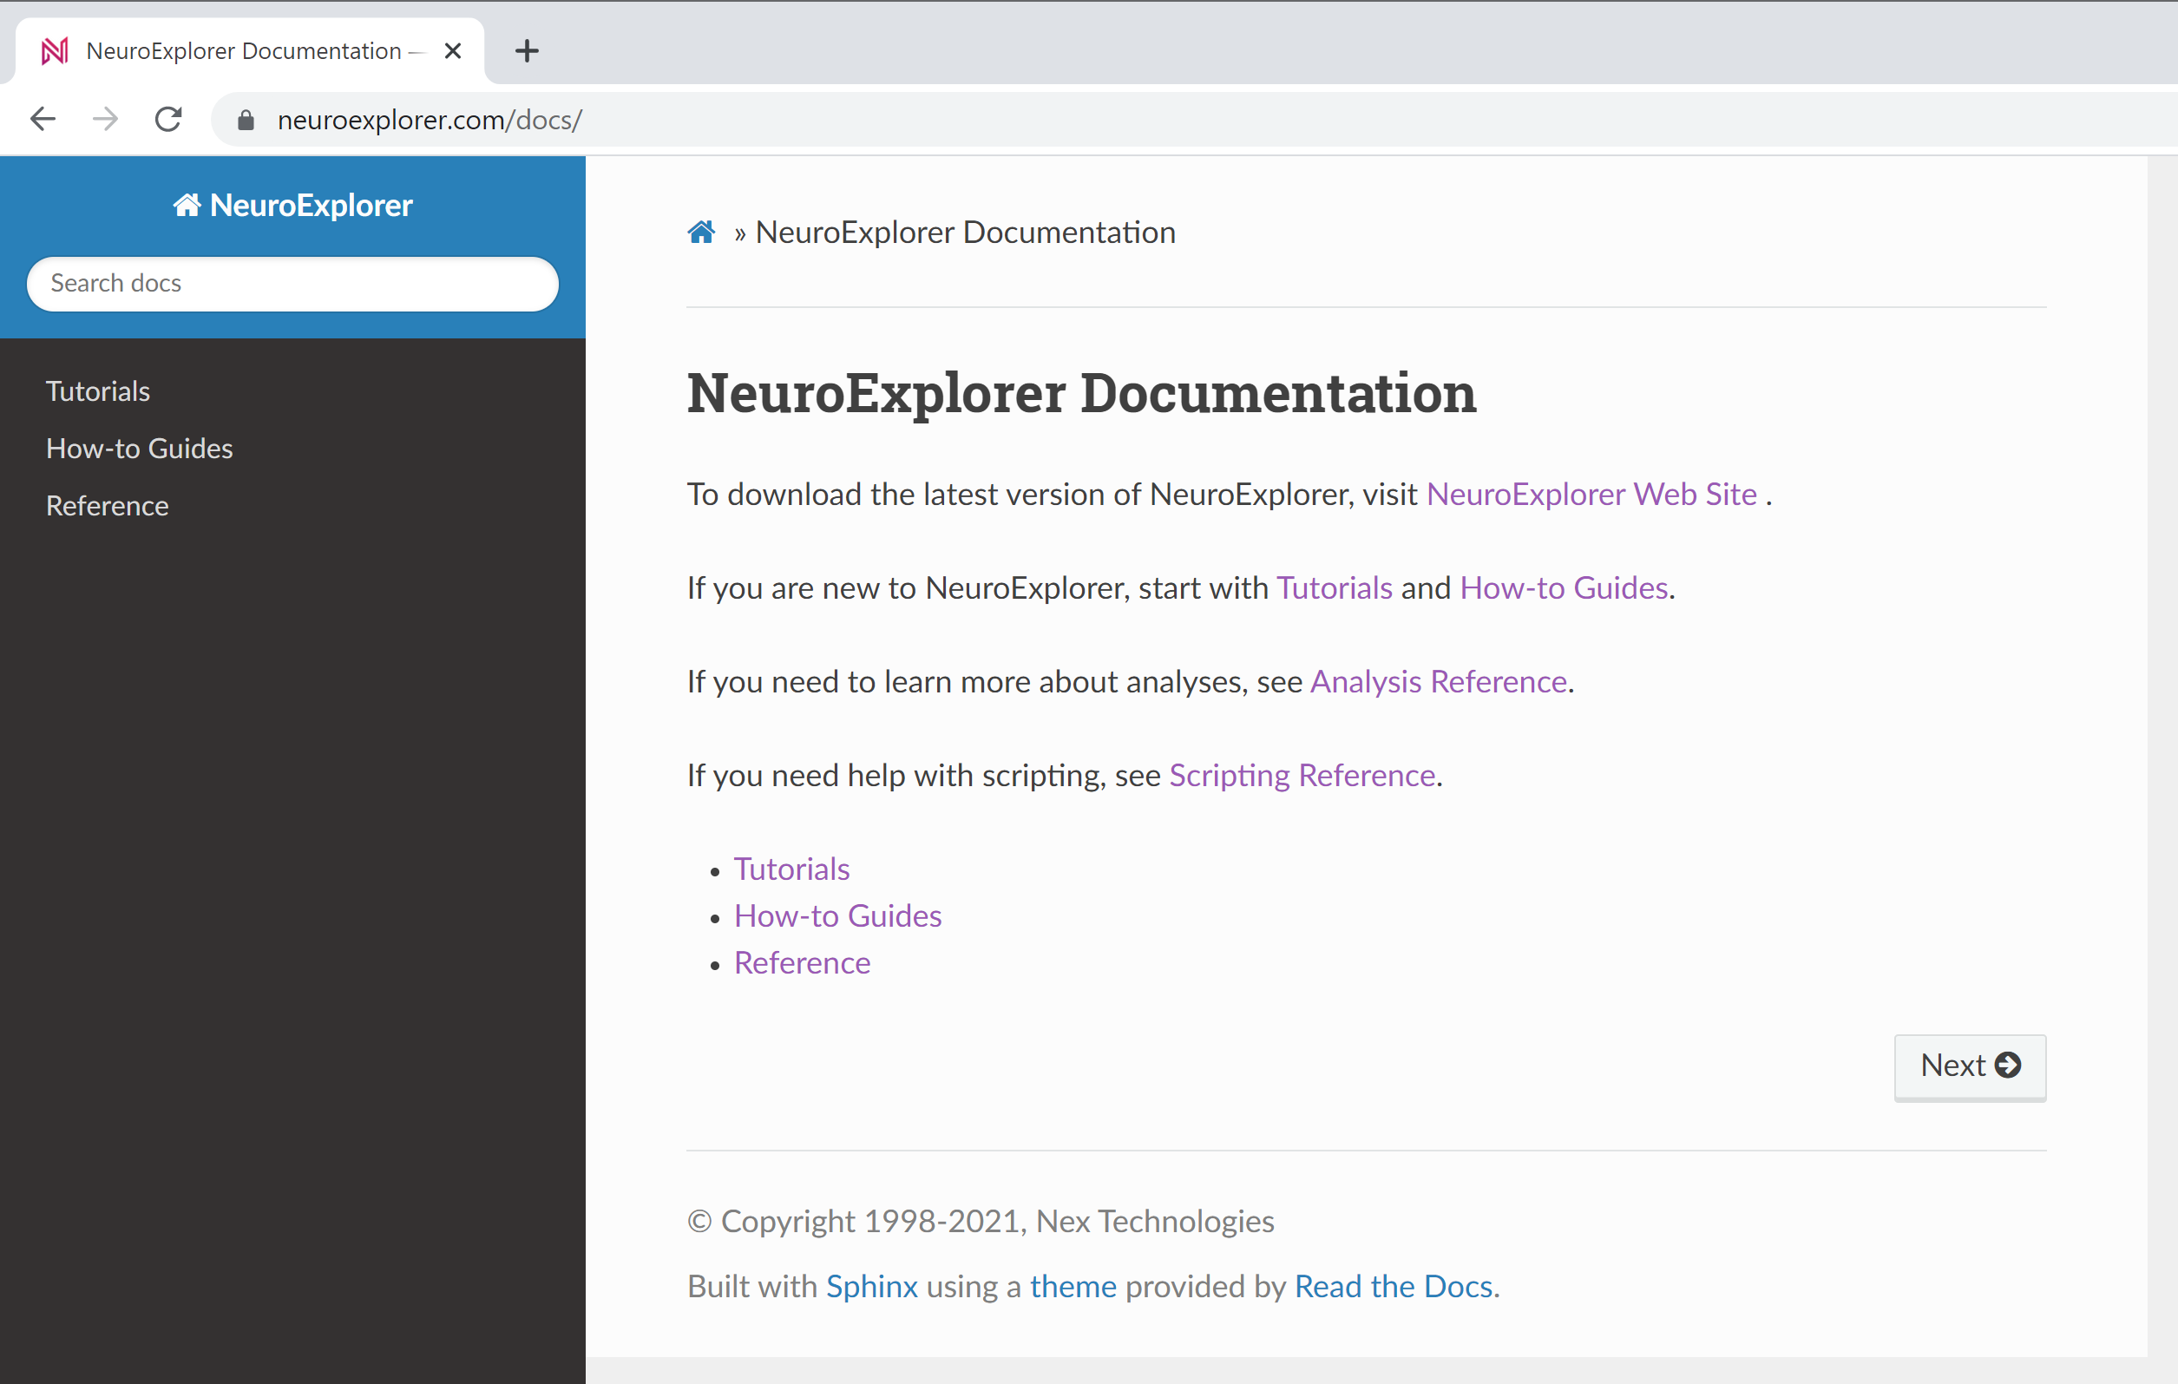Select Tutorials in the sidebar

(x=98, y=390)
